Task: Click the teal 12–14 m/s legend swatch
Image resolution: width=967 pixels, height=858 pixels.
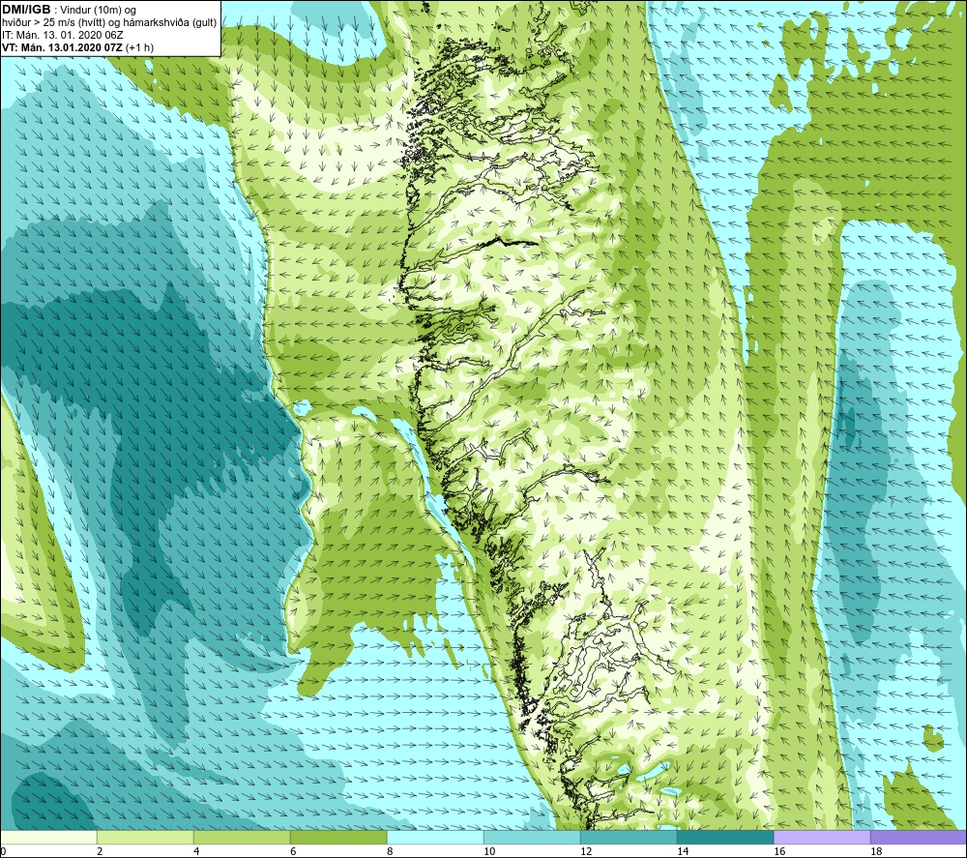Action: point(629,837)
